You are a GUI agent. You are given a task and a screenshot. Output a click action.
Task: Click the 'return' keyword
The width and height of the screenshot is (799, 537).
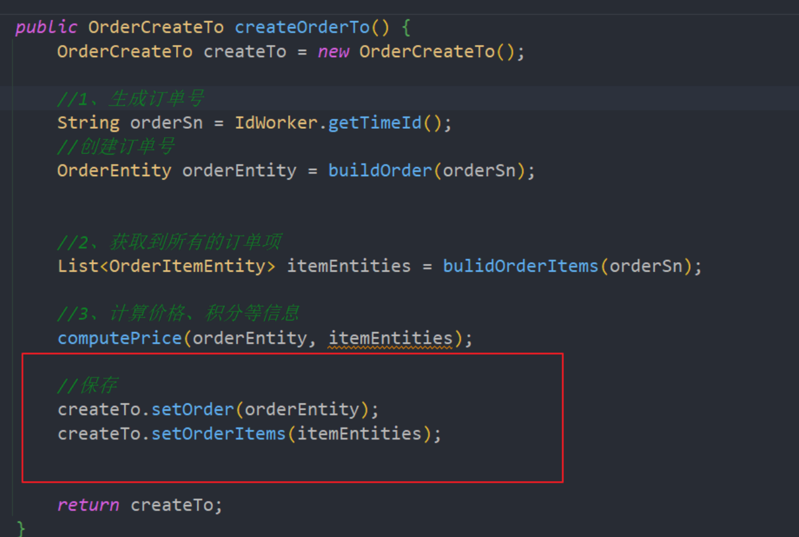[88, 505]
